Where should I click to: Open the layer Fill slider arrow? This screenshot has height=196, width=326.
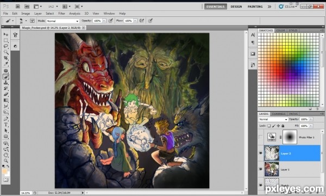pos(311,126)
